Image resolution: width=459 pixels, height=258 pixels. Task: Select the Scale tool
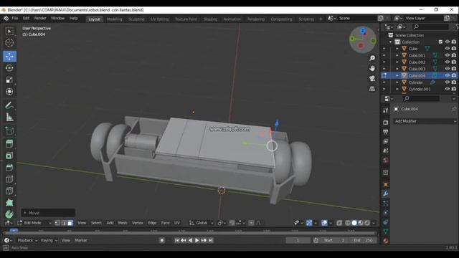click(9, 80)
